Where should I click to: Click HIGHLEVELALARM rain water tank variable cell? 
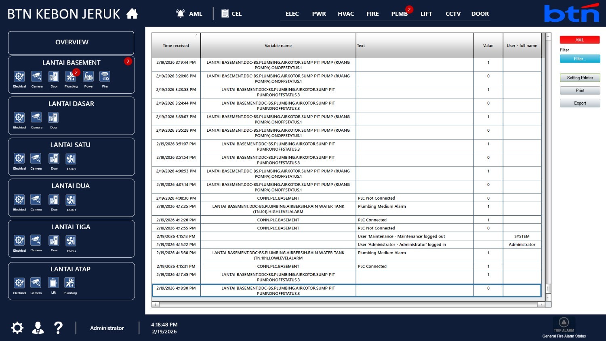point(278,209)
